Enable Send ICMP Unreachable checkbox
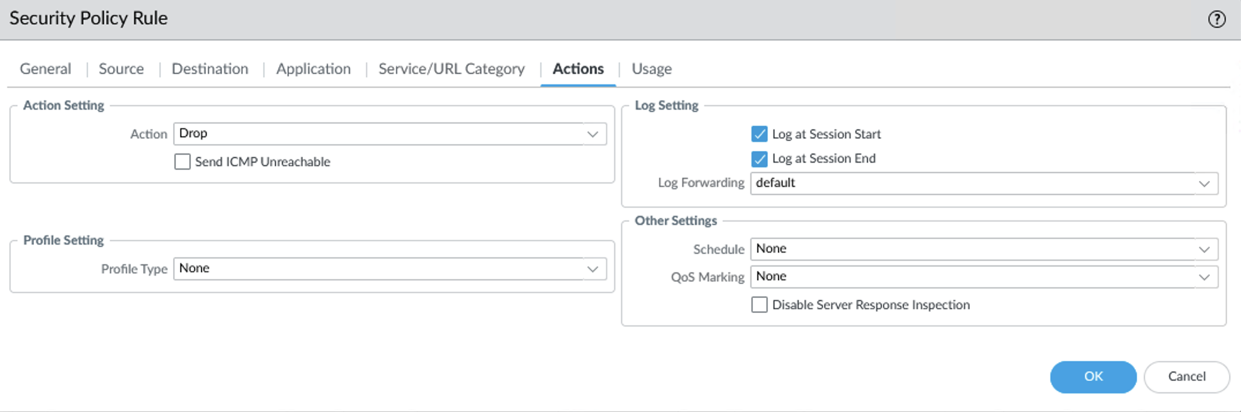Image resolution: width=1241 pixels, height=412 pixels. click(182, 162)
